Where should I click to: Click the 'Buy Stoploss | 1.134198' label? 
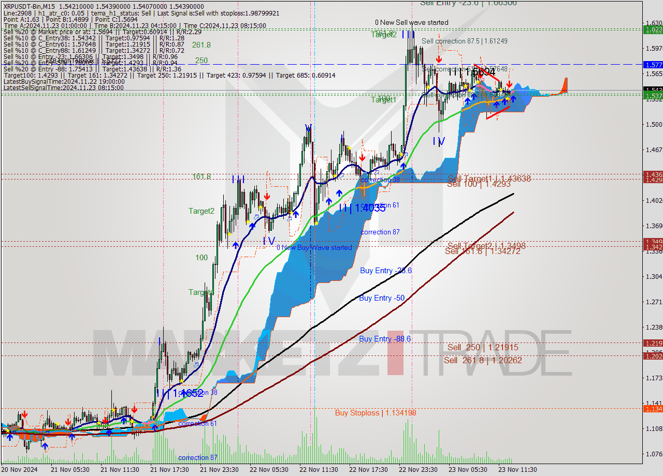376,412
